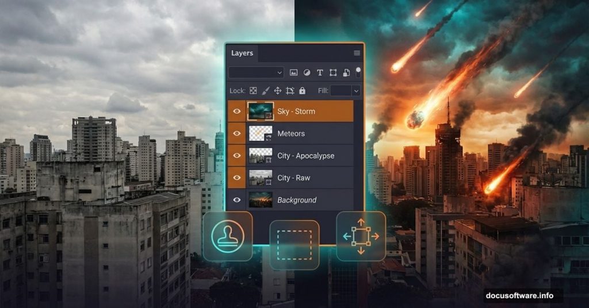The width and height of the screenshot is (589, 308).
Task: Select the Background layer thumbnail
Action: click(261, 200)
